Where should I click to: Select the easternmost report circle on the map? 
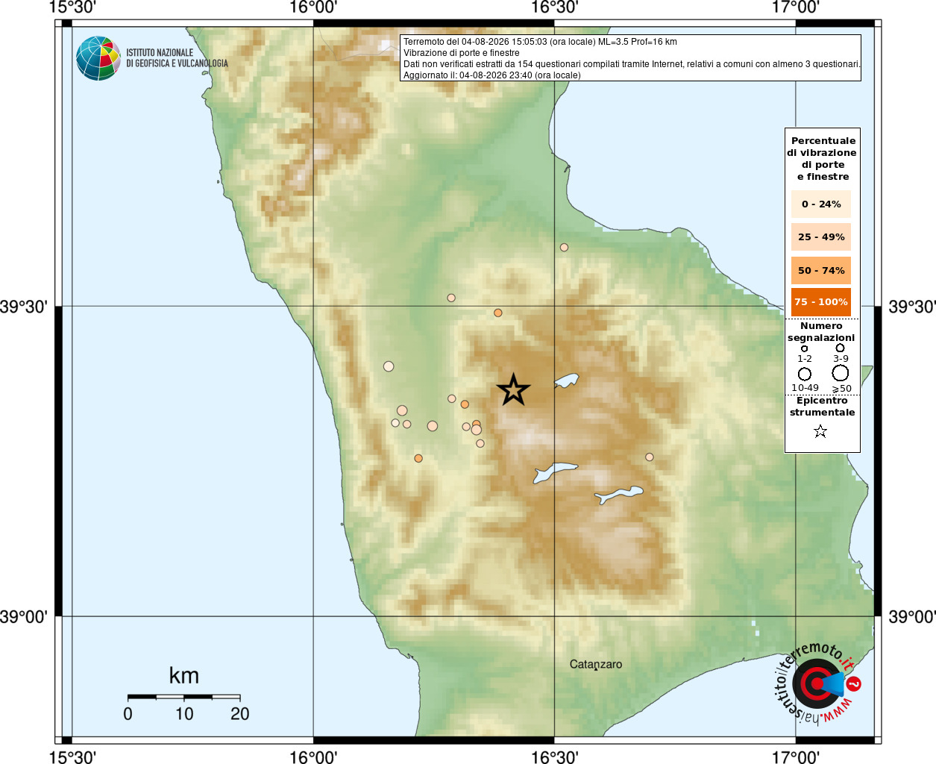point(650,457)
